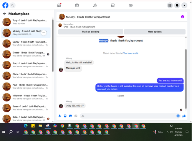This screenshot has width=192, height=141.
Task: Click the 5:37 PM timestamp
Action: point(121,96)
